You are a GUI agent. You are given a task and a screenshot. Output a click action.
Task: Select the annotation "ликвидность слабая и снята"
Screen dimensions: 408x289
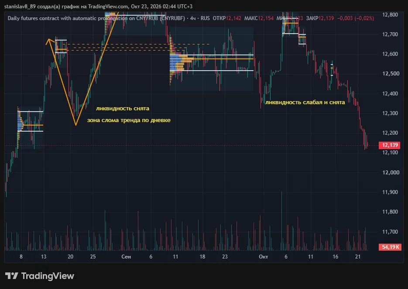tap(305, 102)
